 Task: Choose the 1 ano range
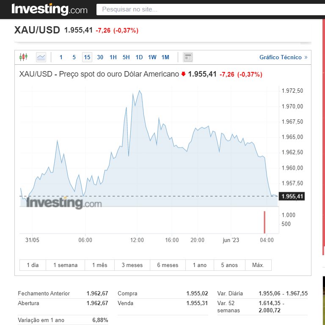click(200, 265)
